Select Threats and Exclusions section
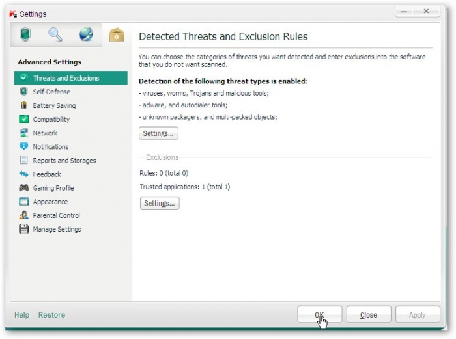Screen dimensions: 456x339 click(71, 78)
